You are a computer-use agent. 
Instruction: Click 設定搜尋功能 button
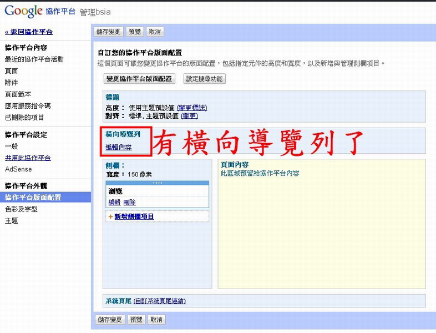(204, 79)
